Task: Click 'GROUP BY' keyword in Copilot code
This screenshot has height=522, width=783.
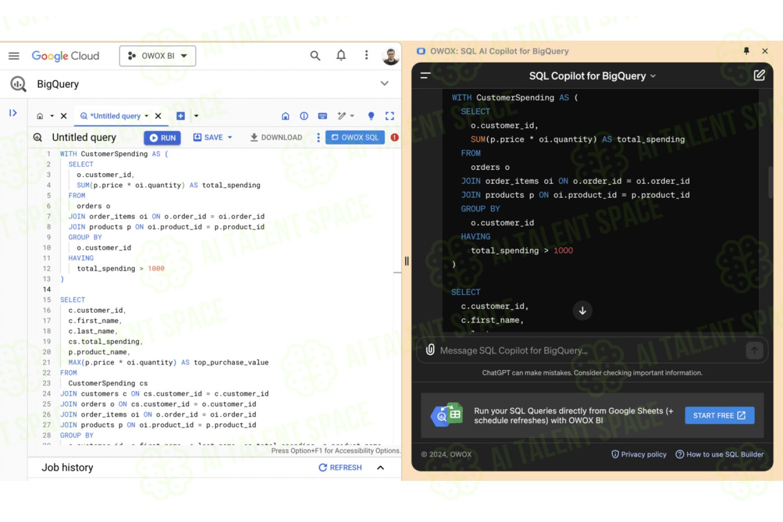Action: (480, 209)
